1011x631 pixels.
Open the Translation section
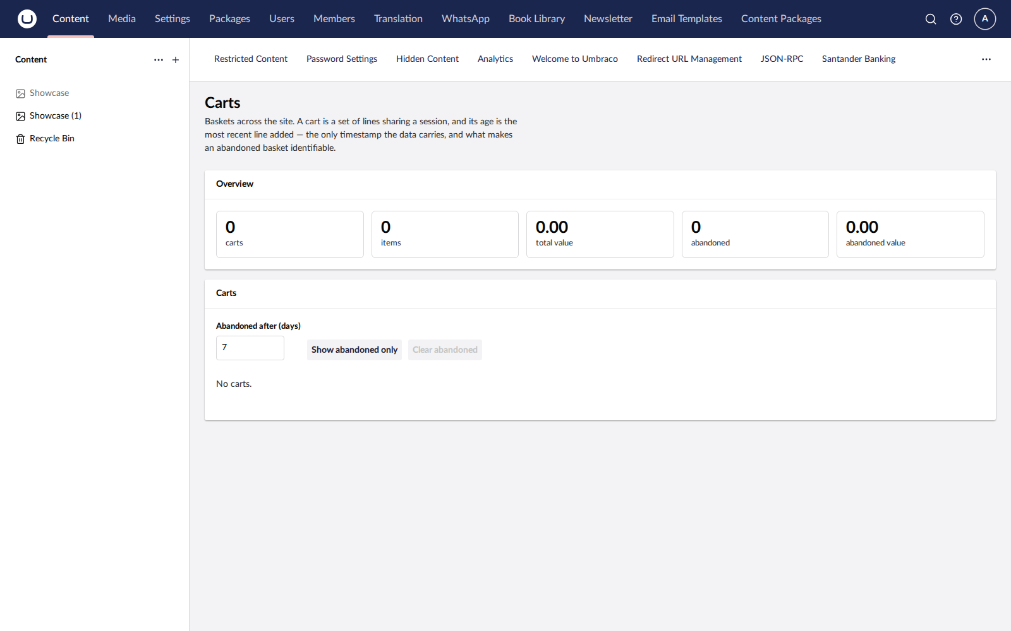coord(398,19)
